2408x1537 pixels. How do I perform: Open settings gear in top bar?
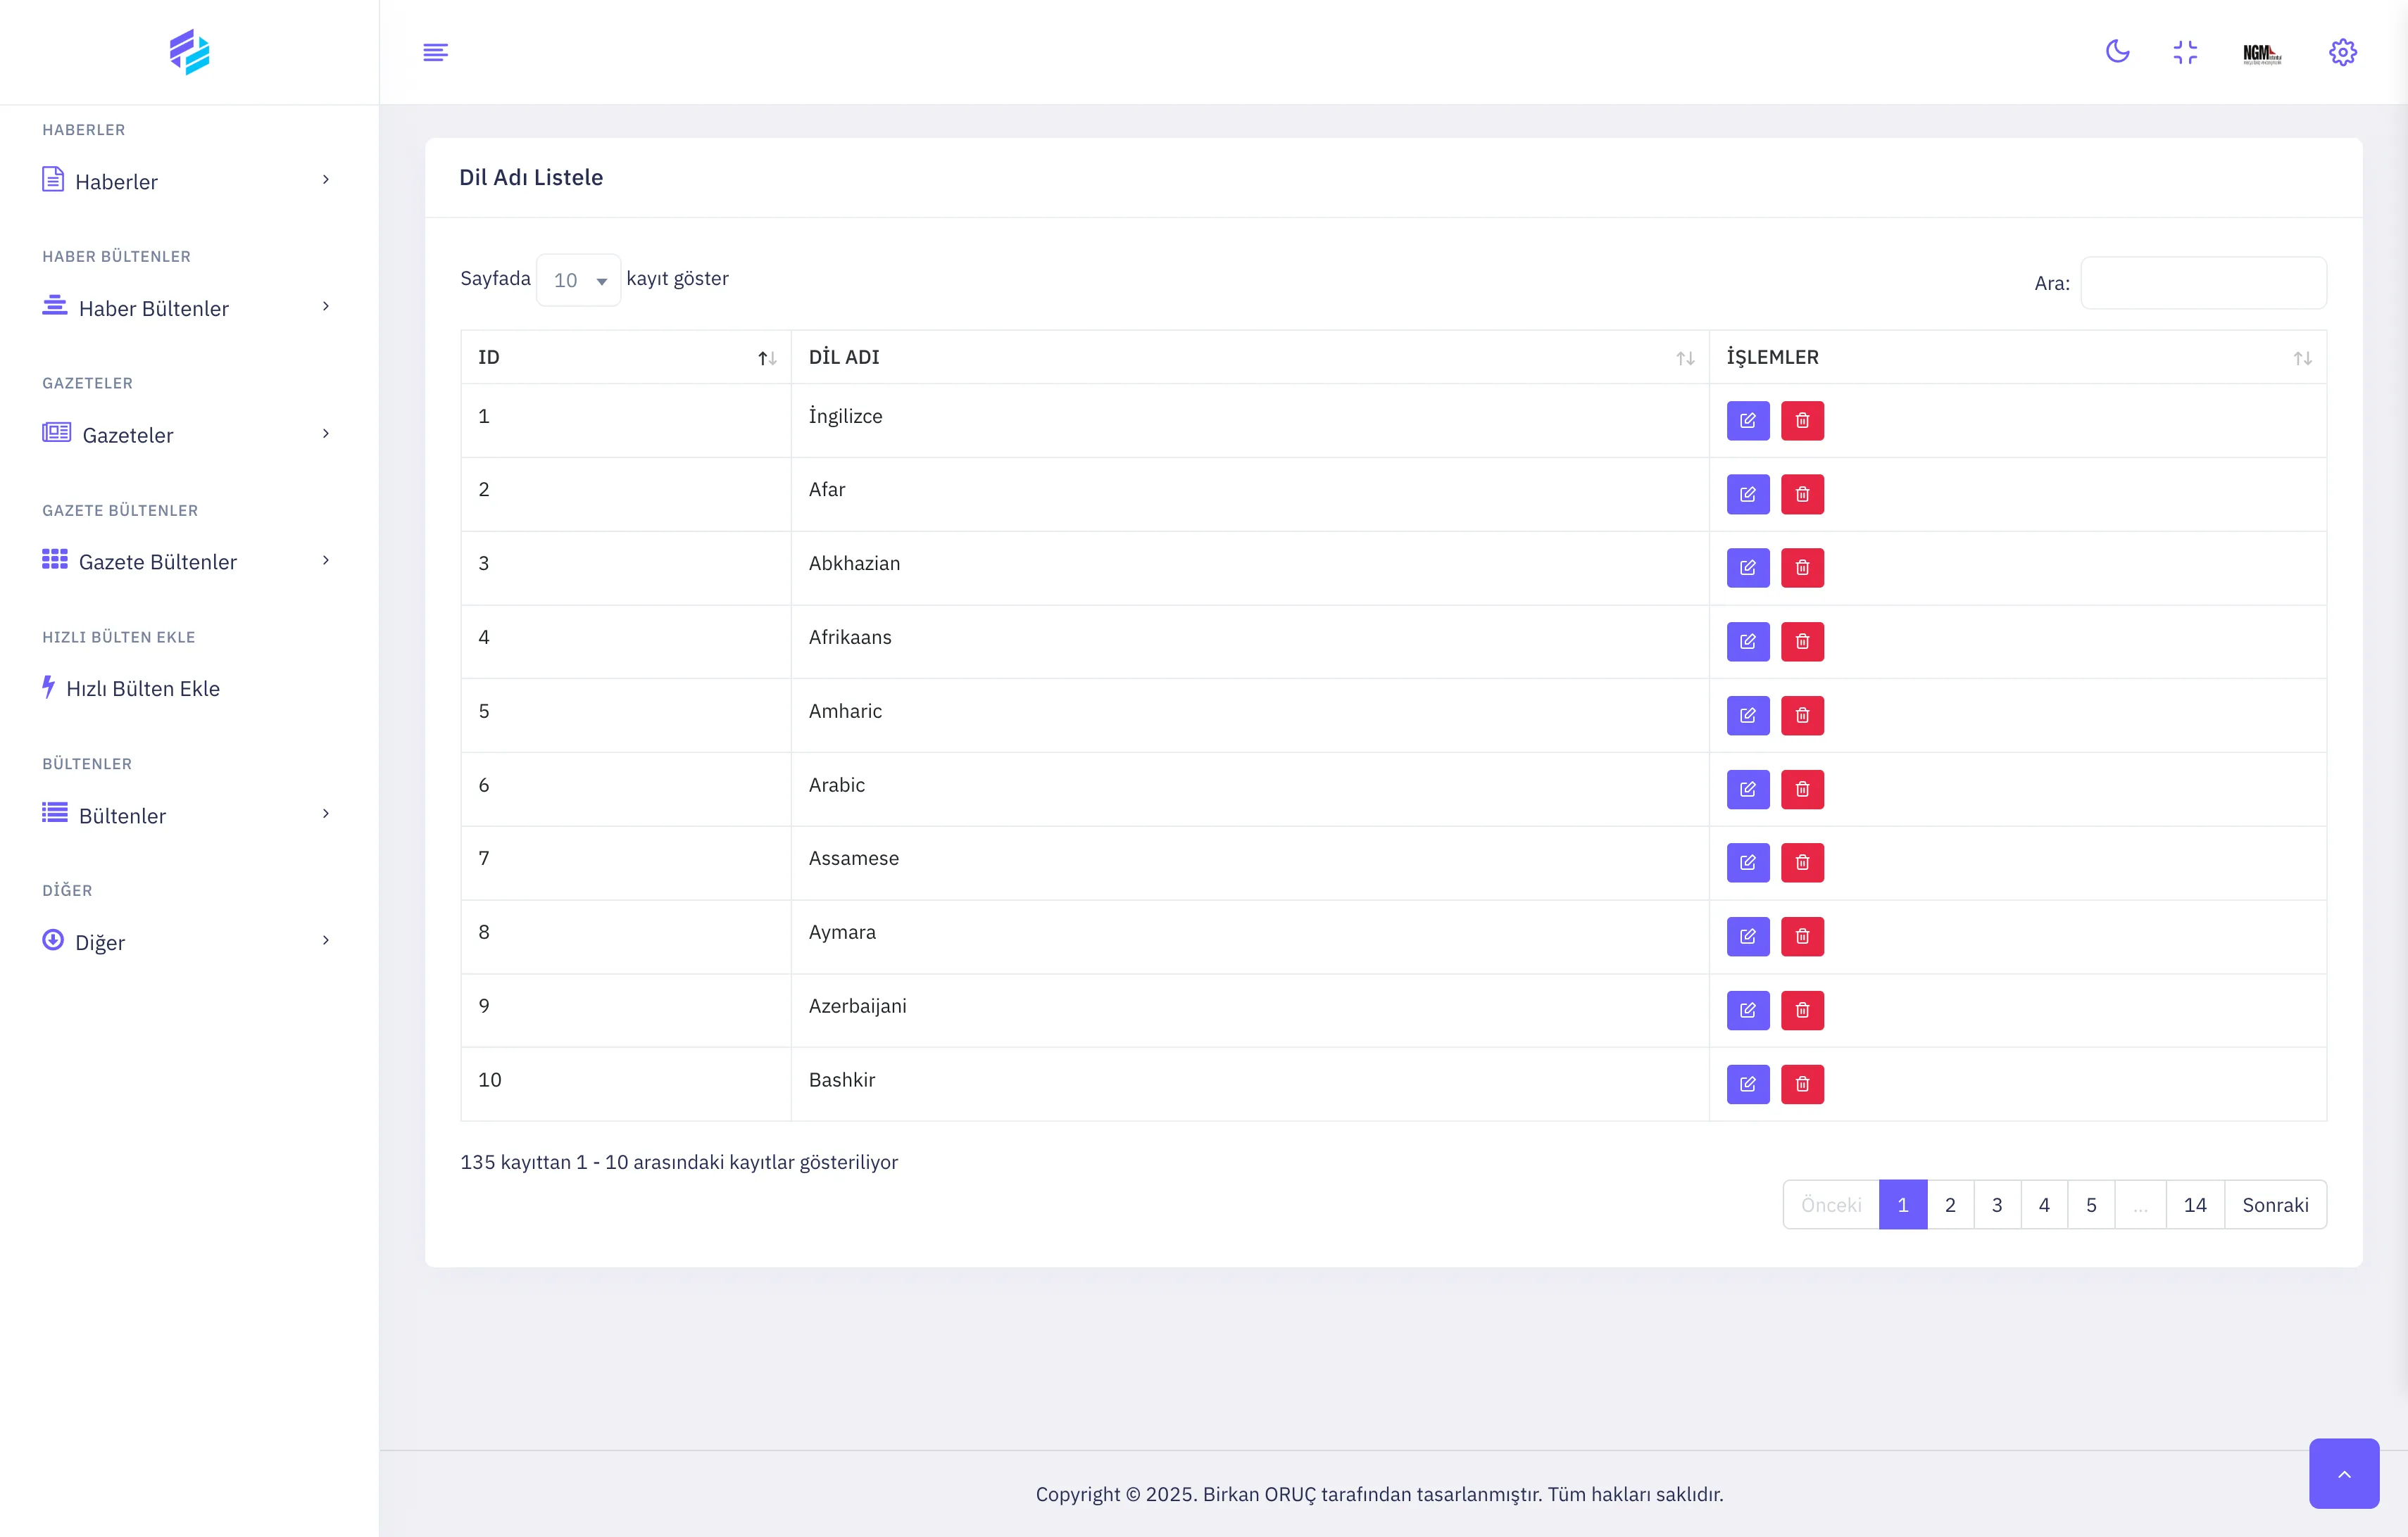coord(2342,52)
